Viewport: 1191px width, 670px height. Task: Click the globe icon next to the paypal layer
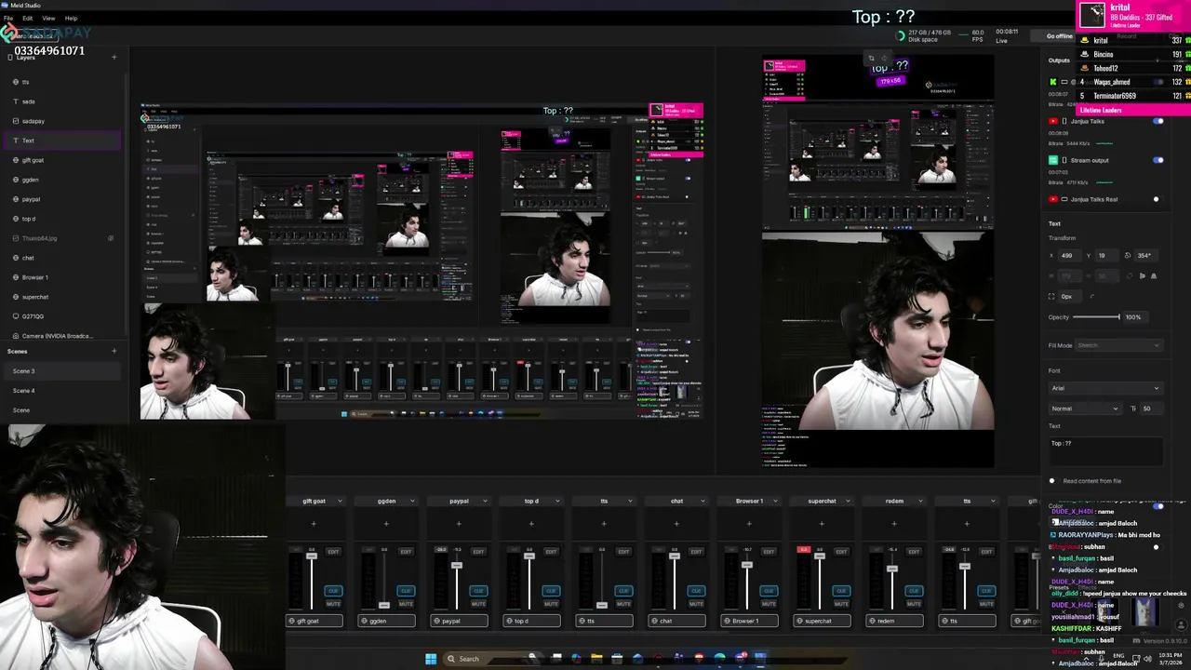click(x=15, y=199)
